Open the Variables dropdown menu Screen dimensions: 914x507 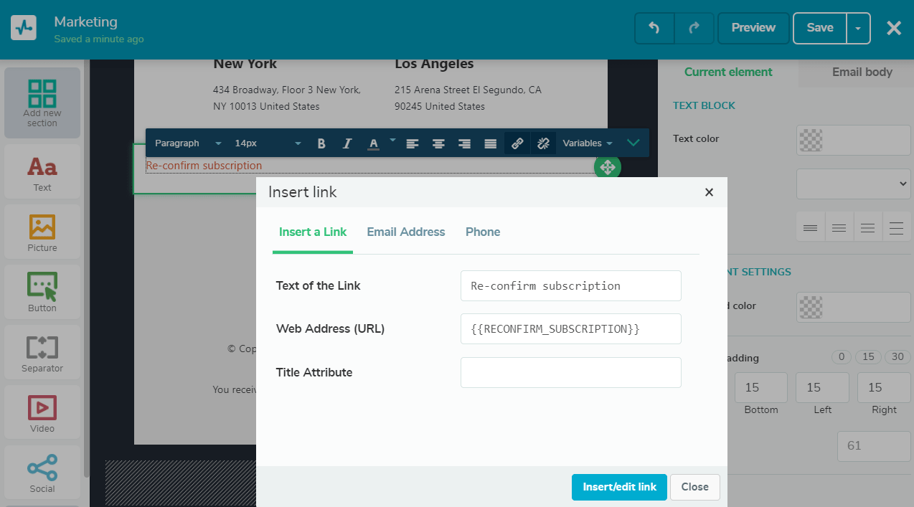(x=587, y=143)
